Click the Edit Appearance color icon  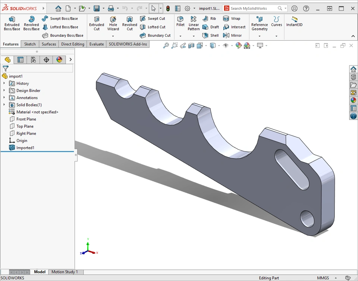238,46
